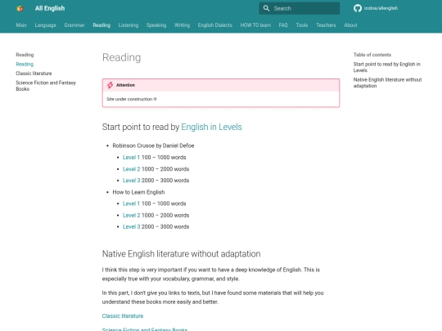442x331 pixels.
Task: Click 'Table of contents' label
Action: click(372, 55)
